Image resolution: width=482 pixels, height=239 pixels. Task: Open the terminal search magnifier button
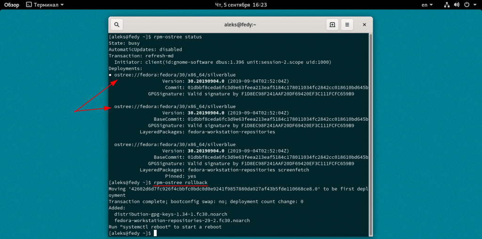point(117,25)
